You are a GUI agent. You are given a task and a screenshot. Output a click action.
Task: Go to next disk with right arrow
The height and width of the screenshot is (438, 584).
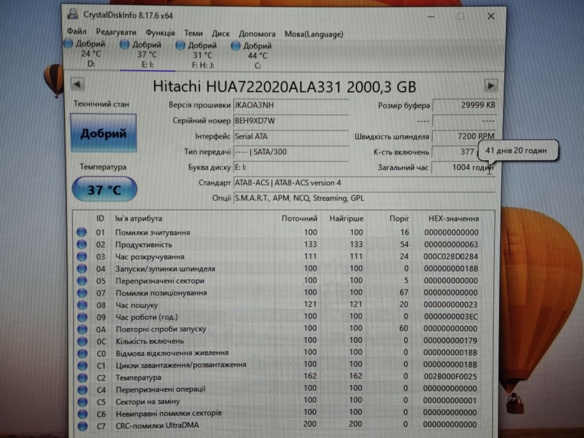tap(491, 86)
